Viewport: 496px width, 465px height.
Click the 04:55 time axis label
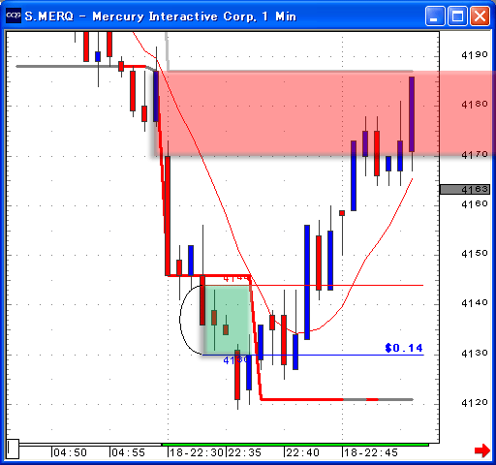128,452
